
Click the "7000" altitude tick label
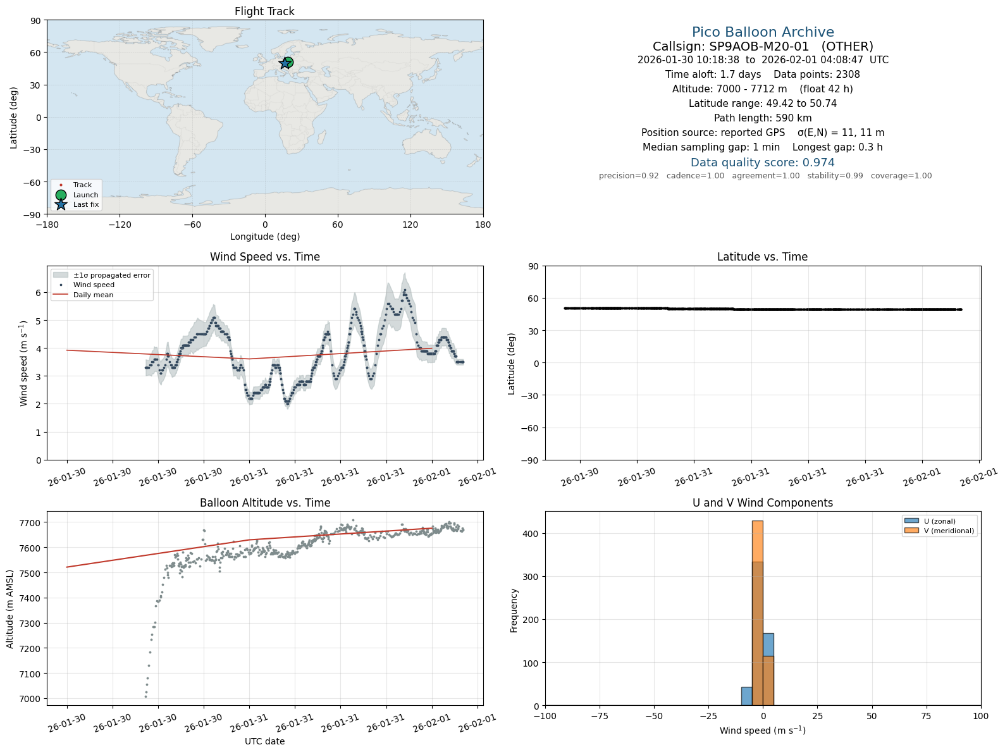pos(30,699)
